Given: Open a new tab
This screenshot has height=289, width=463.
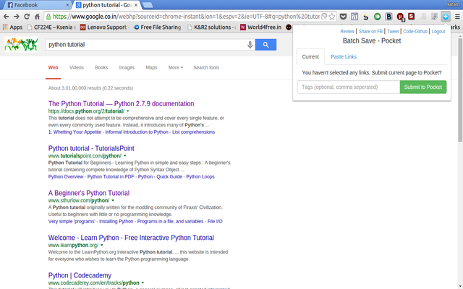Looking at the screenshot, I should (x=148, y=5).
